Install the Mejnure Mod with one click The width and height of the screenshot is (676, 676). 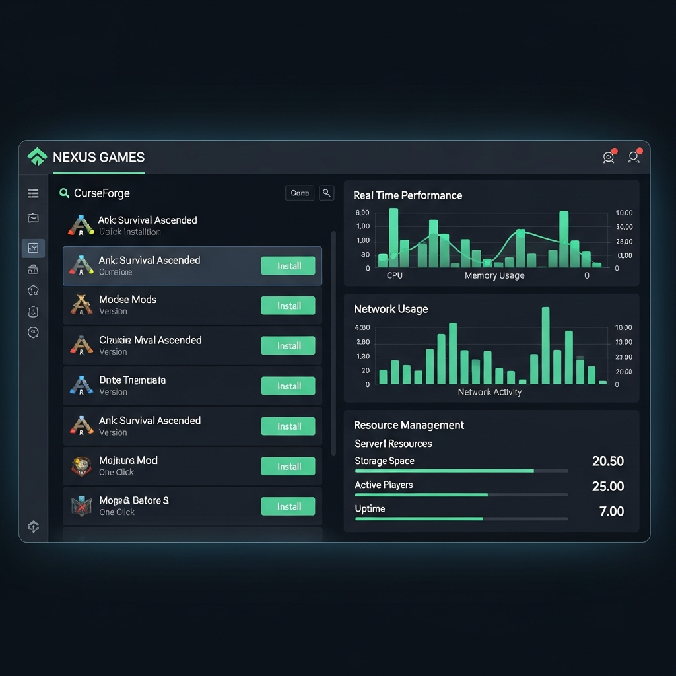[x=288, y=466]
